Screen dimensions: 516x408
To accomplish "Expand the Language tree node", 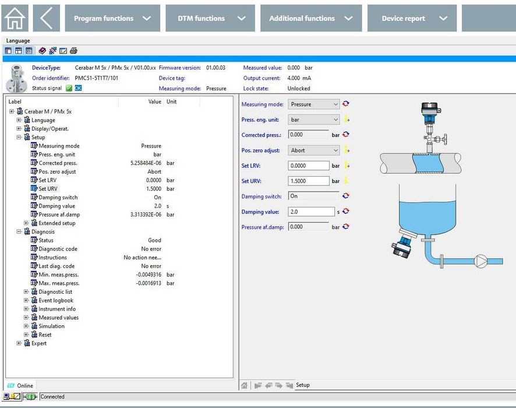I will [19, 120].
